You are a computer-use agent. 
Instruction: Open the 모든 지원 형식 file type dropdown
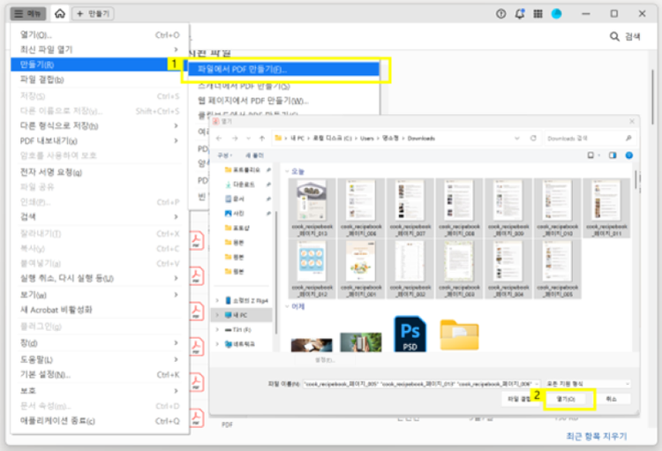[x=587, y=384]
